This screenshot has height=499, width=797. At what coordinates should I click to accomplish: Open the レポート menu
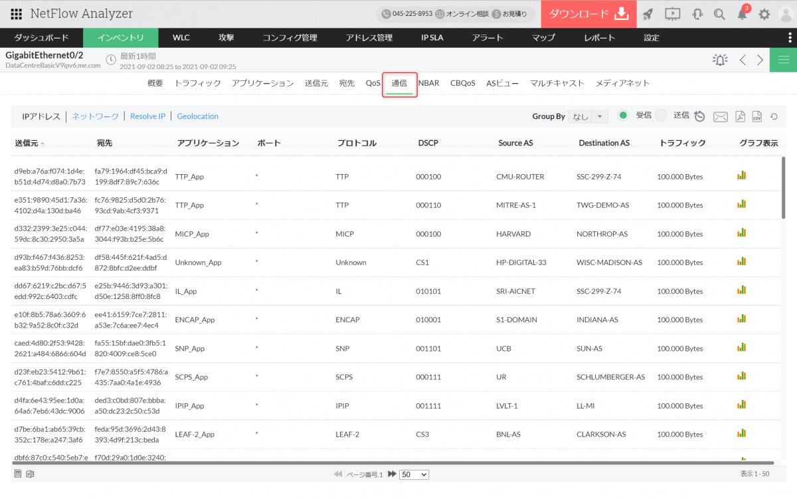[x=599, y=38]
